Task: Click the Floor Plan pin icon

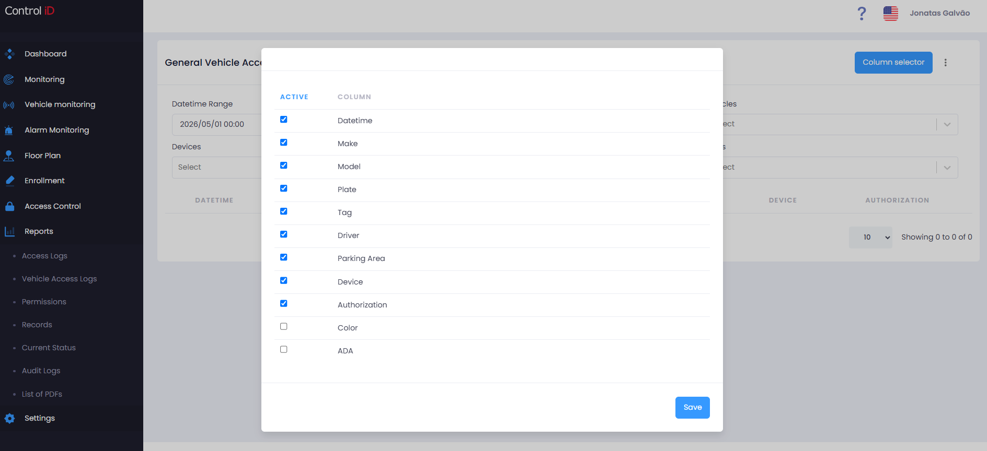Action: pos(9,156)
